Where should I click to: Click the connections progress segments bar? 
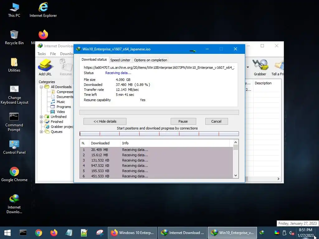pos(159,134)
